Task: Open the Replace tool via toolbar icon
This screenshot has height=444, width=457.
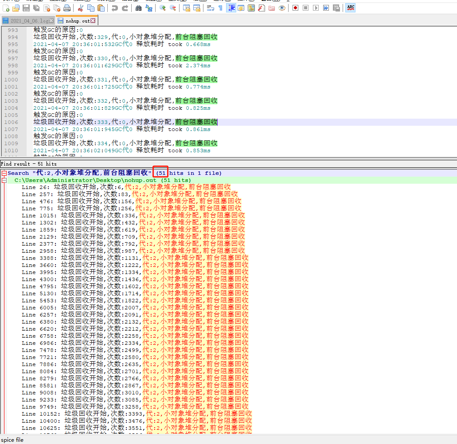Action: [x=148, y=8]
